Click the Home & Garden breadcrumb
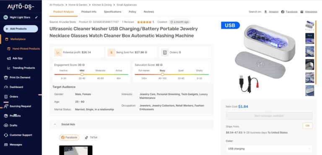The image size is (322, 155). click(x=78, y=5)
